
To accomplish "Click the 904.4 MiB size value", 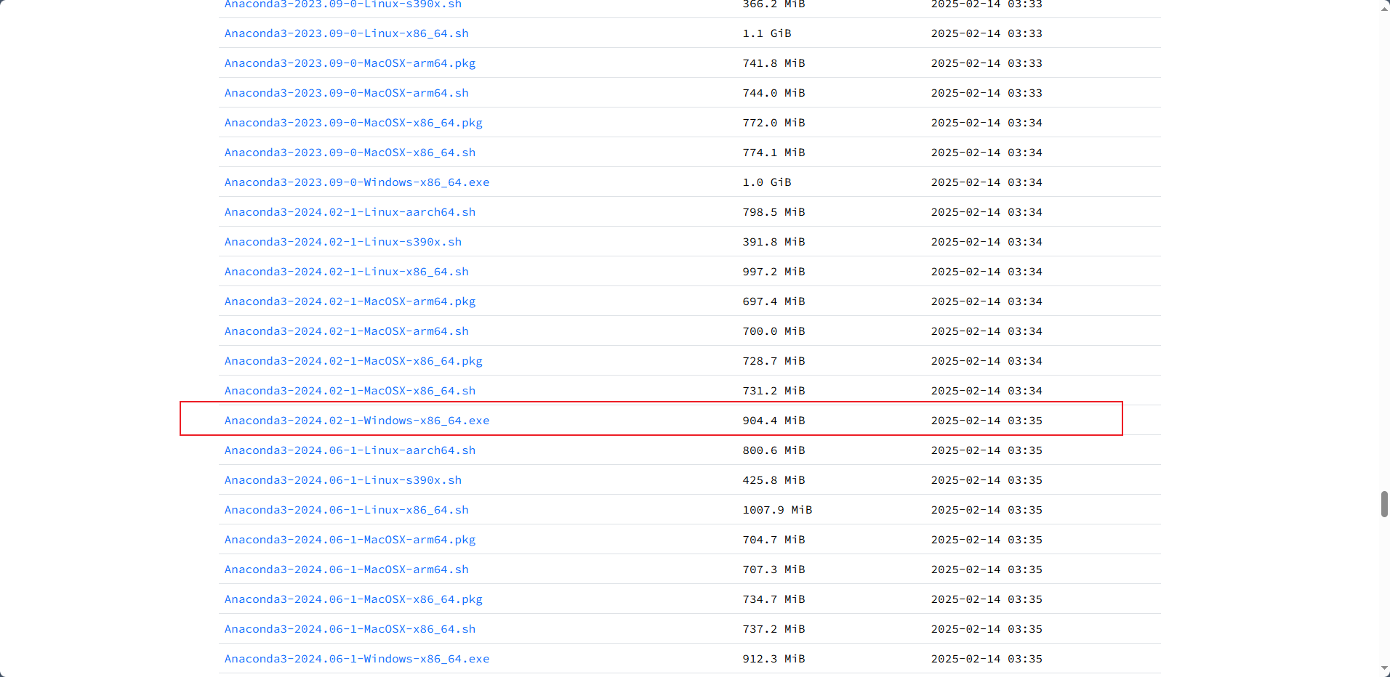I will pos(774,421).
